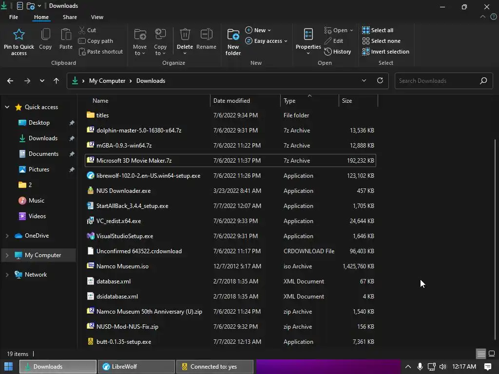Click Select all in ribbon
Image resolution: width=499 pixels, height=374 pixels.
(378, 30)
